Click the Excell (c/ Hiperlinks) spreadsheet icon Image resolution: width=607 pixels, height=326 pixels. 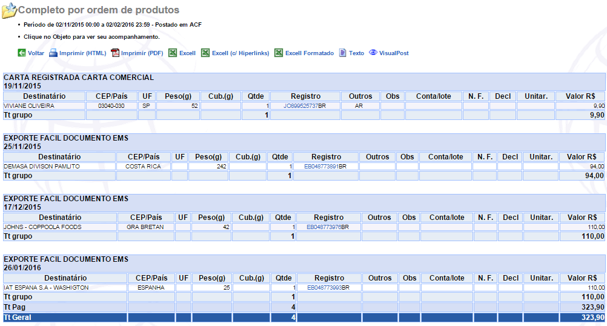205,53
